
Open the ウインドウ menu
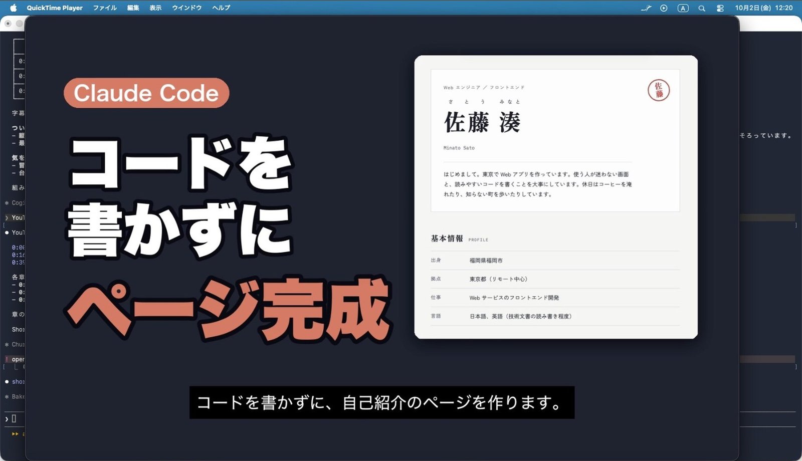point(186,8)
